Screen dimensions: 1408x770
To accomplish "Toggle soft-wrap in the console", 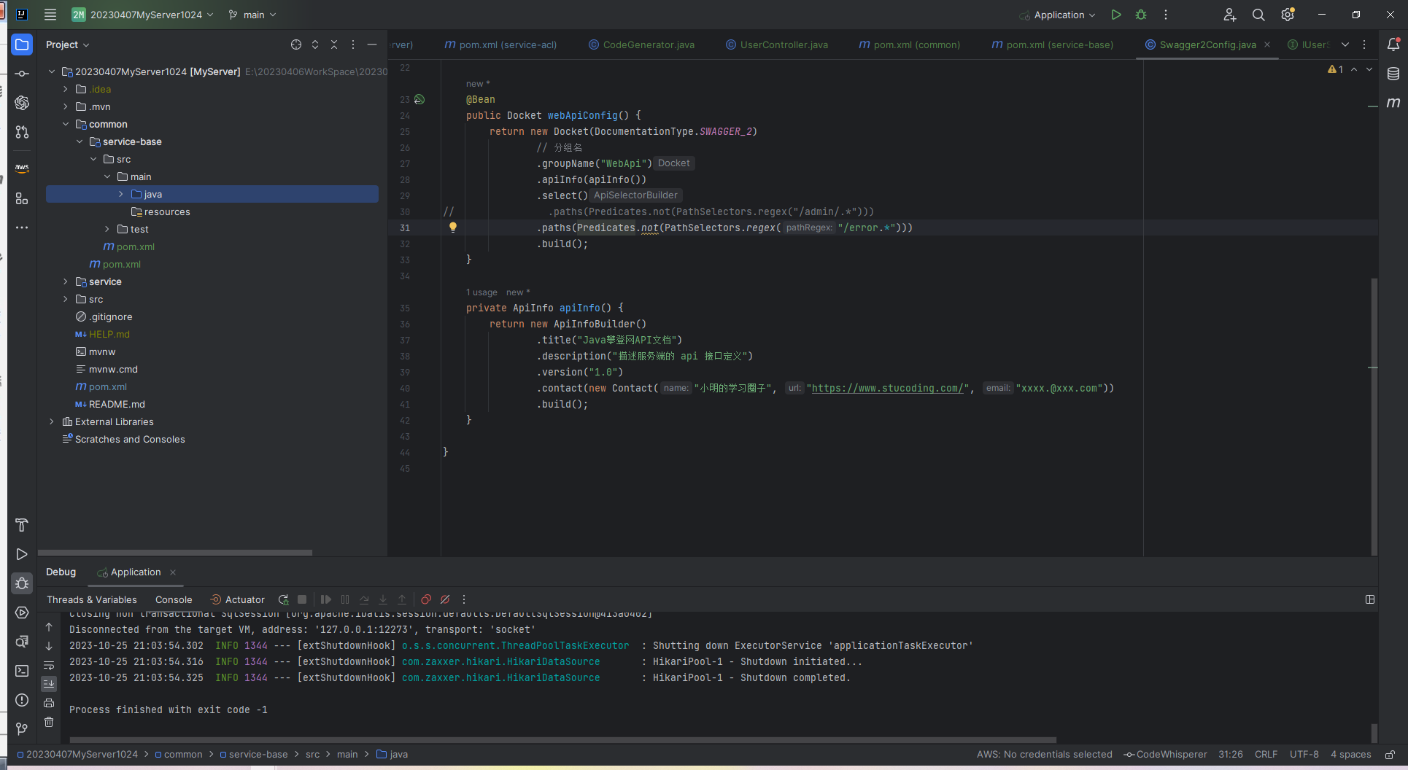I will click(49, 665).
